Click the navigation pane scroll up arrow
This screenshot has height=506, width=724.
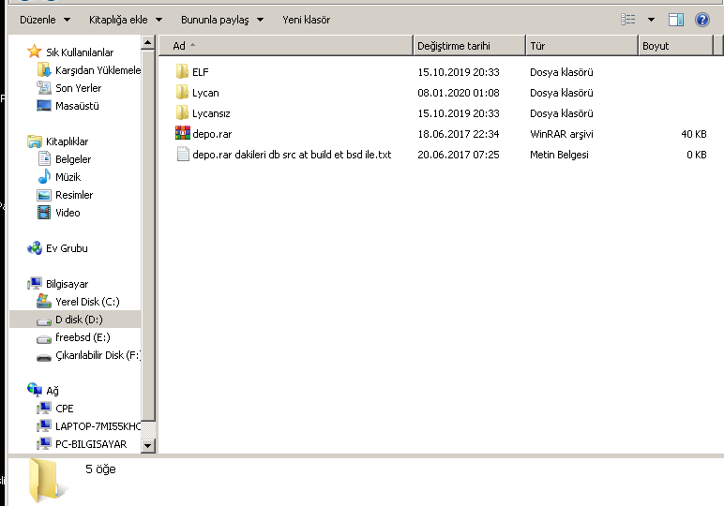point(148,43)
